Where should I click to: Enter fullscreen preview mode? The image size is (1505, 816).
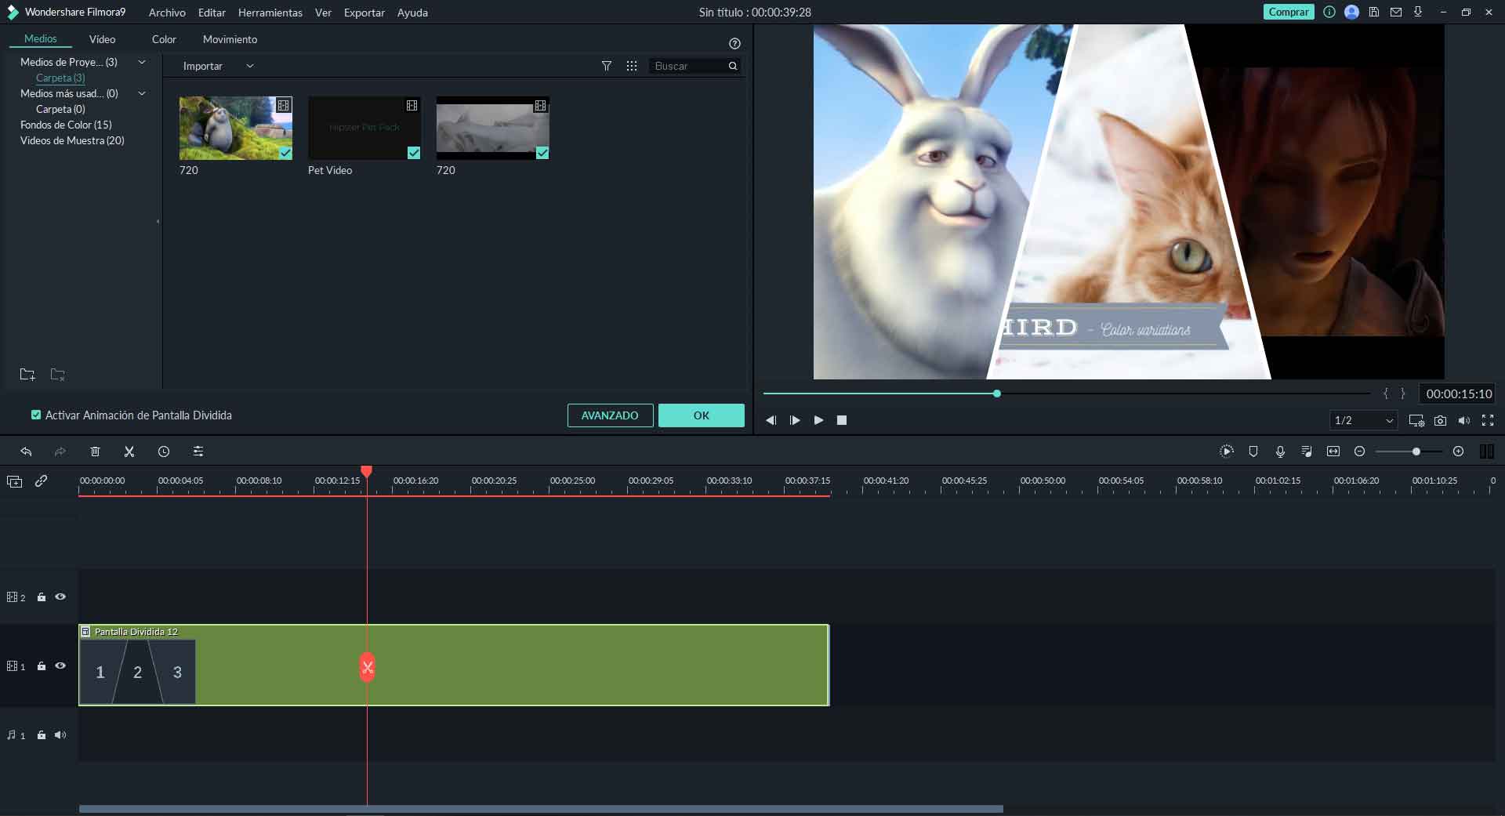pos(1488,421)
